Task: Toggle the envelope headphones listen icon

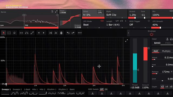Action: tap(171, 39)
